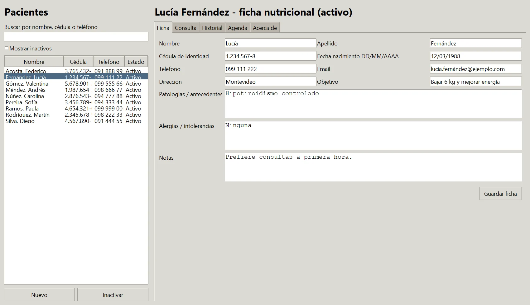Click the Email input field
The image size is (530, 305).
(x=476, y=69)
